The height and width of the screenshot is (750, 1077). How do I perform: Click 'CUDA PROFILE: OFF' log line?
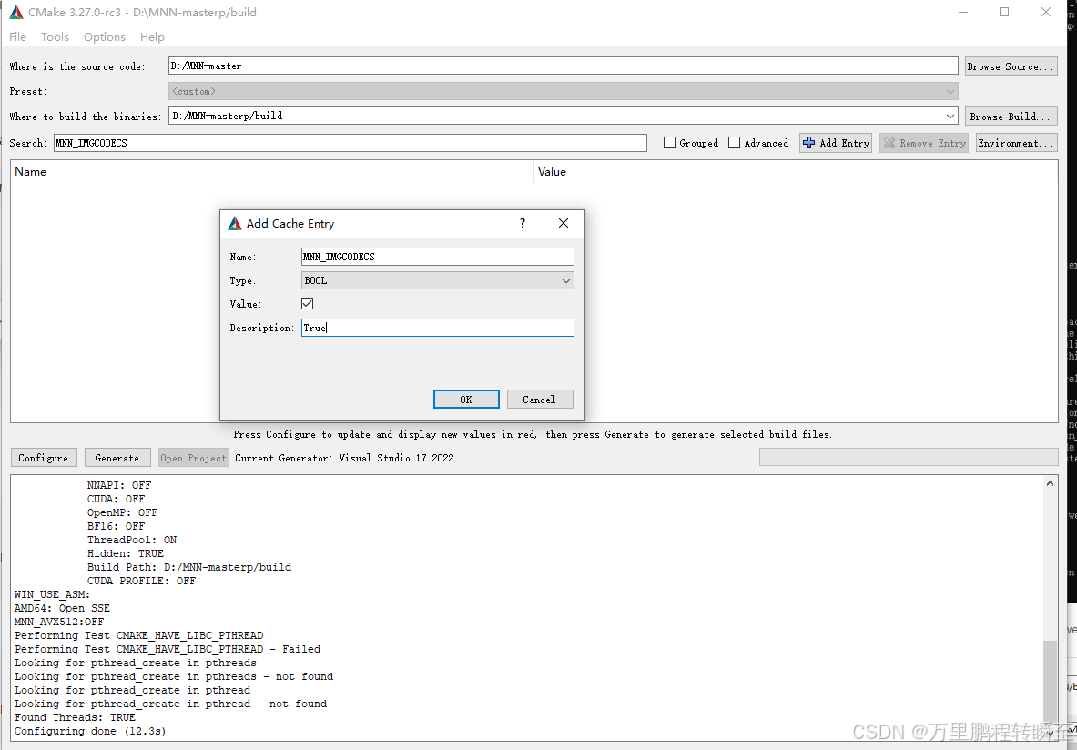click(x=141, y=581)
